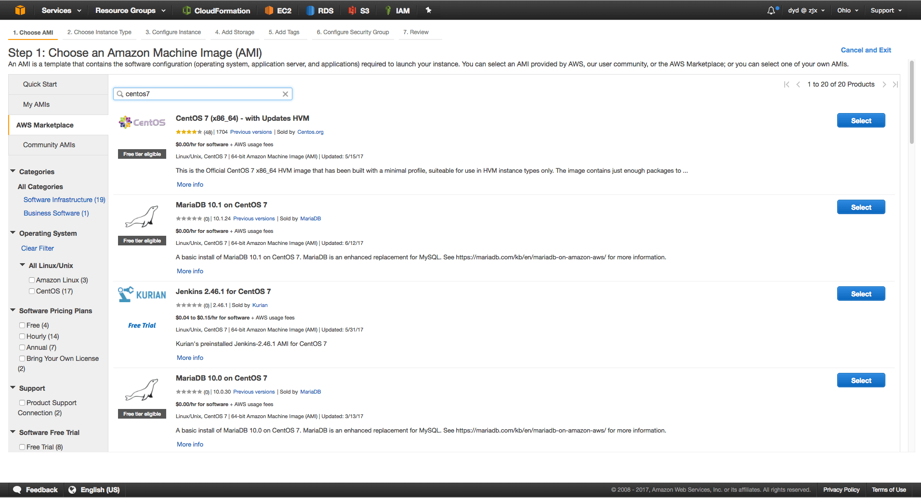
Task: Go to step 3 Configure Instance
Action: 173,32
